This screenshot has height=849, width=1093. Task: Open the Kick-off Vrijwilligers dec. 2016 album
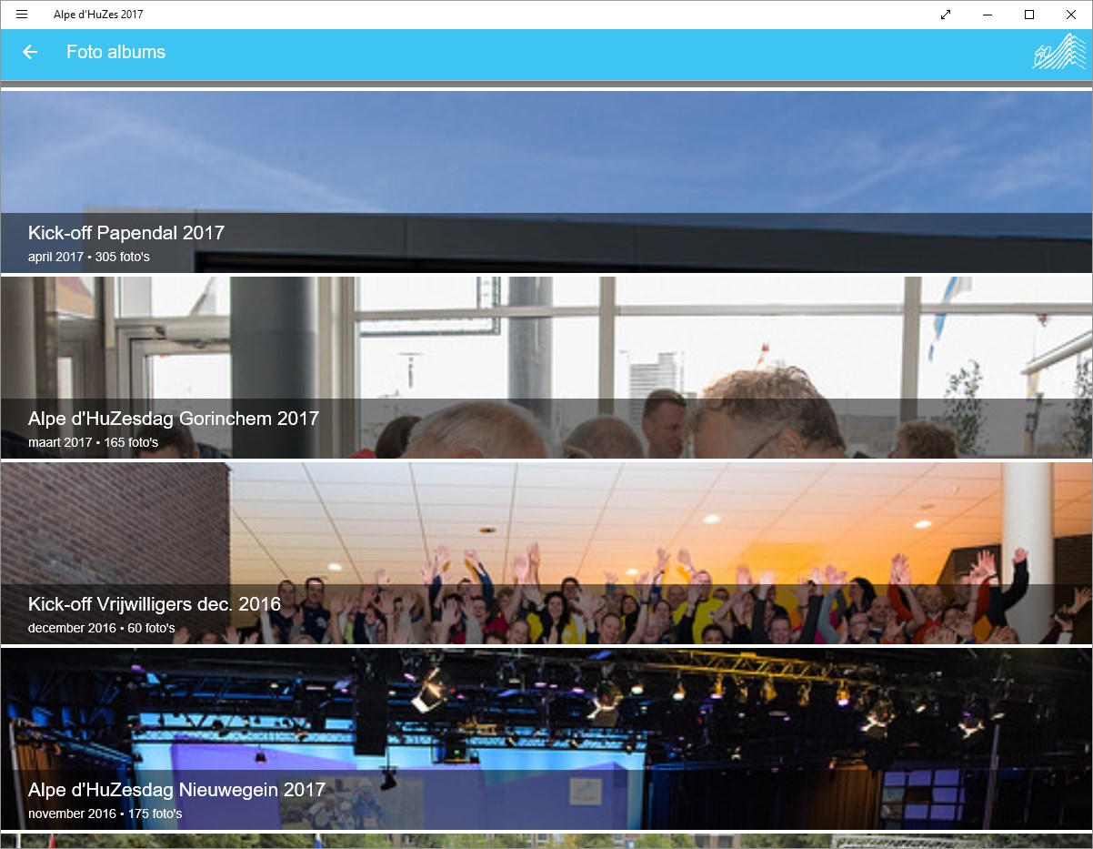pos(546,553)
